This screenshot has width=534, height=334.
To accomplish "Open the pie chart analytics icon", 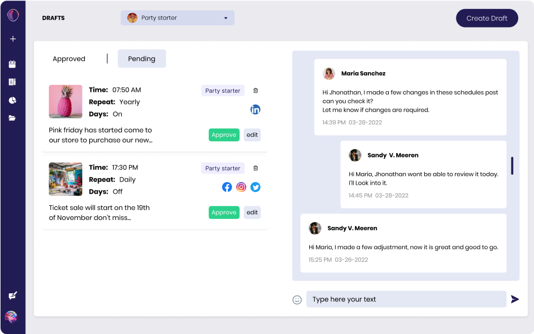I will 13,100.
